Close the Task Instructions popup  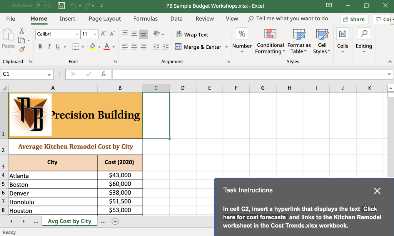pos(377,191)
